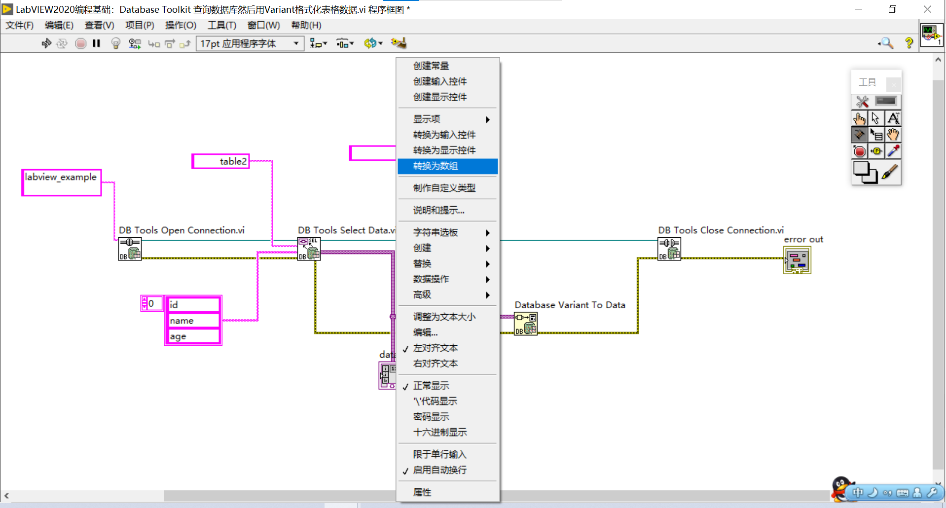Image resolution: width=946 pixels, height=508 pixels.
Task: Click the Abort Execution stop icon
Action: coord(80,43)
